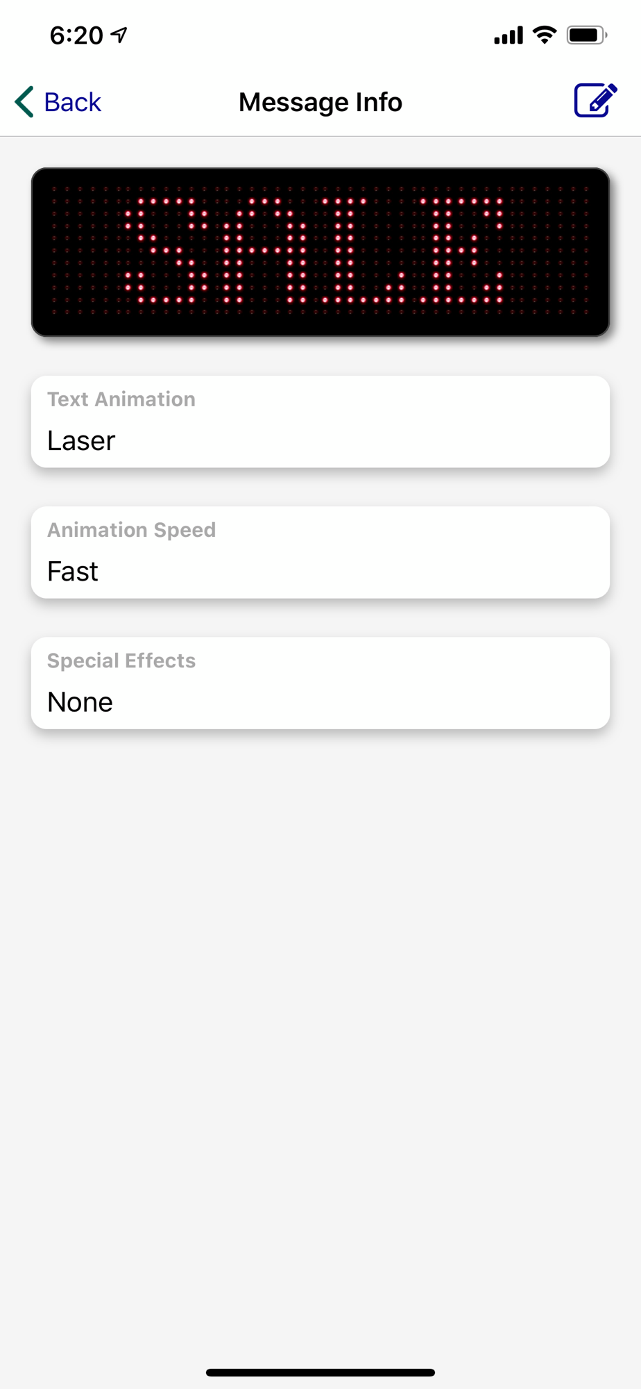Tap the home indicator bar
641x1389 pixels.
click(x=320, y=1372)
